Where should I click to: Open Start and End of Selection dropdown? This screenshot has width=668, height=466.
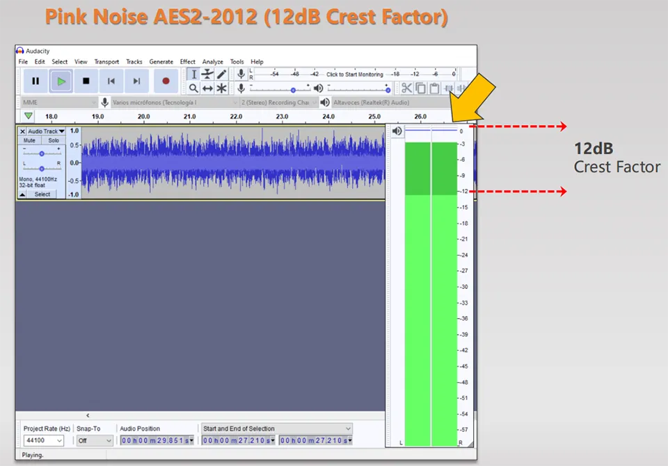(x=277, y=428)
